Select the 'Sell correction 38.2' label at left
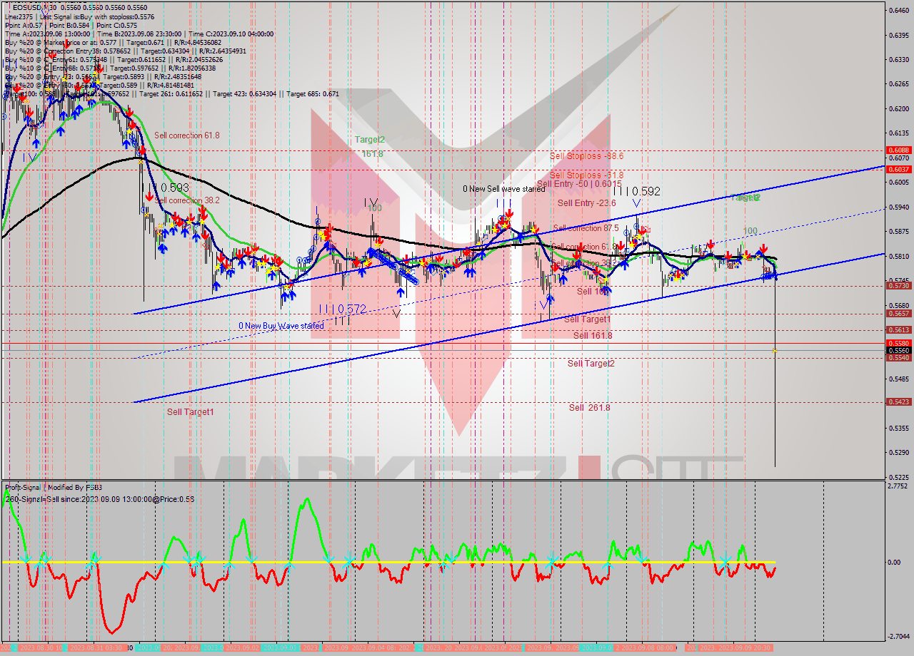The height and width of the screenshot is (656, 914). (186, 200)
